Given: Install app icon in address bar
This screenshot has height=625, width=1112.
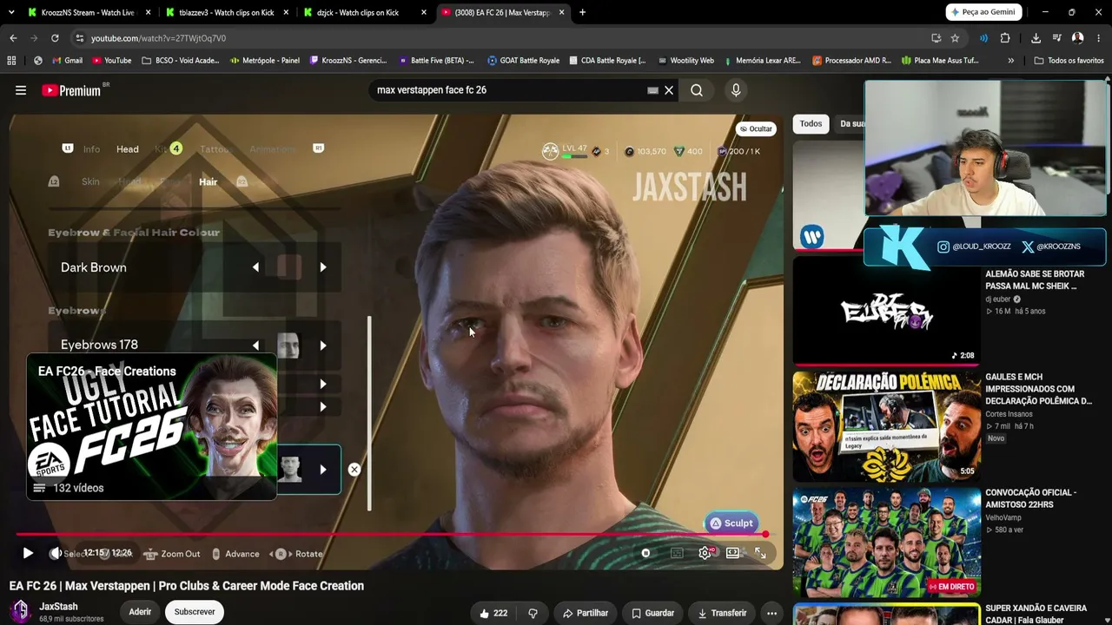Looking at the screenshot, I should [936, 38].
